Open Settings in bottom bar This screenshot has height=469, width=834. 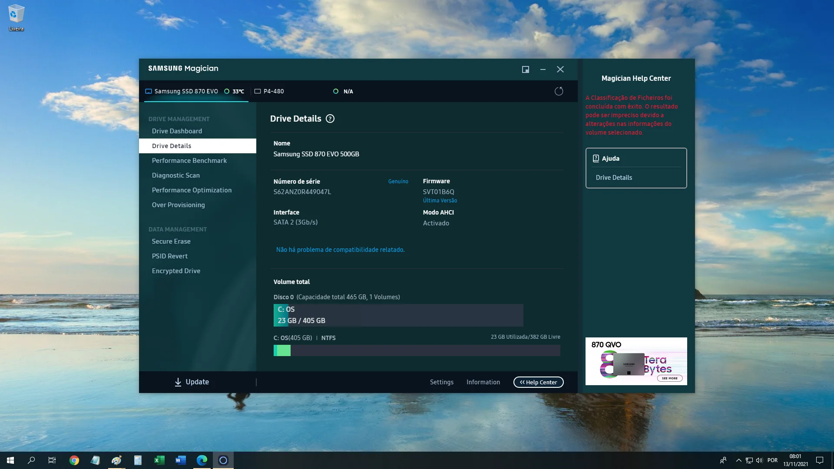coord(441,382)
